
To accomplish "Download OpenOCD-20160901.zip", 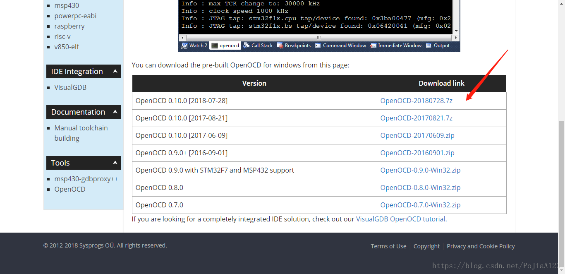I will tap(417, 153).
